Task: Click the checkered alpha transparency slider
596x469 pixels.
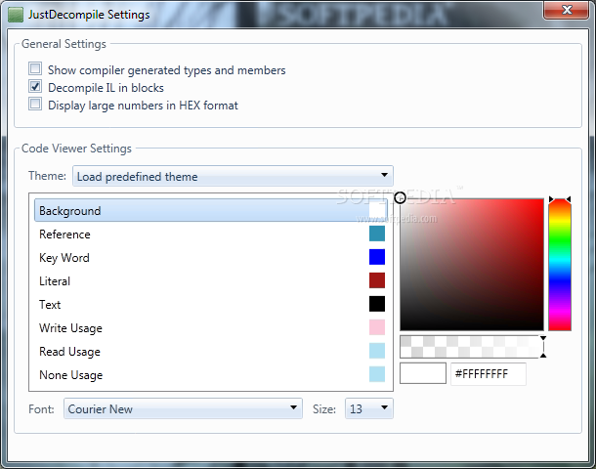Action: click(x=470, y=347)
